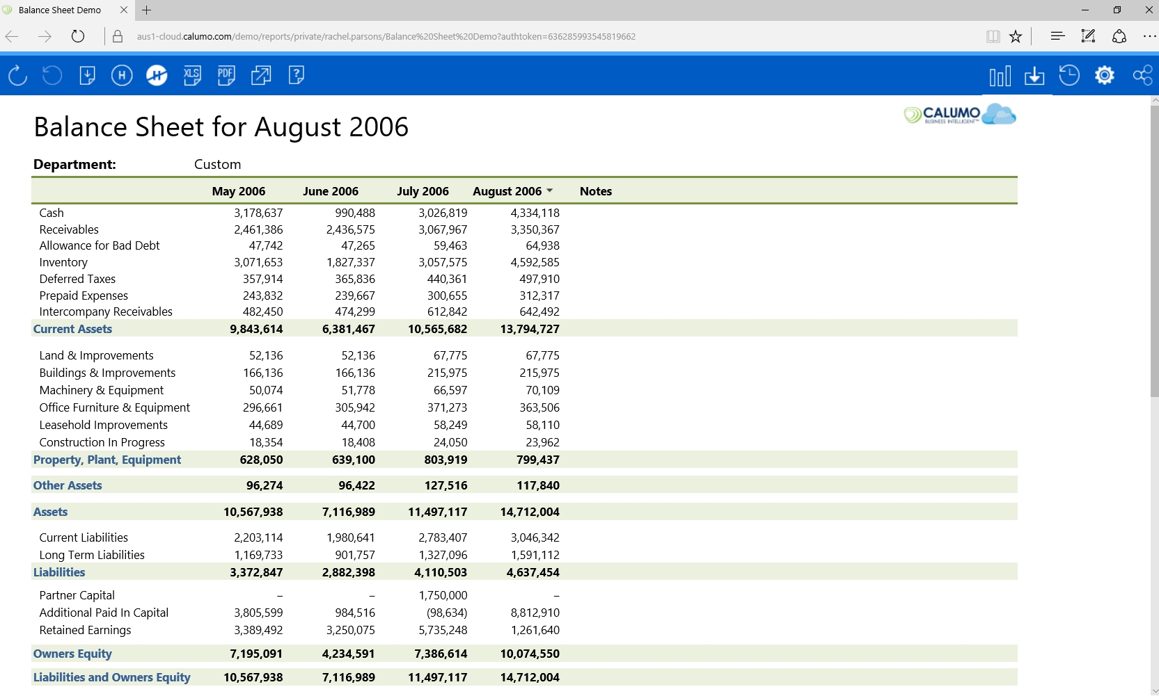
Task: Click the report refresh icon in blue toolbar
Action: click(x=17, y=75)
